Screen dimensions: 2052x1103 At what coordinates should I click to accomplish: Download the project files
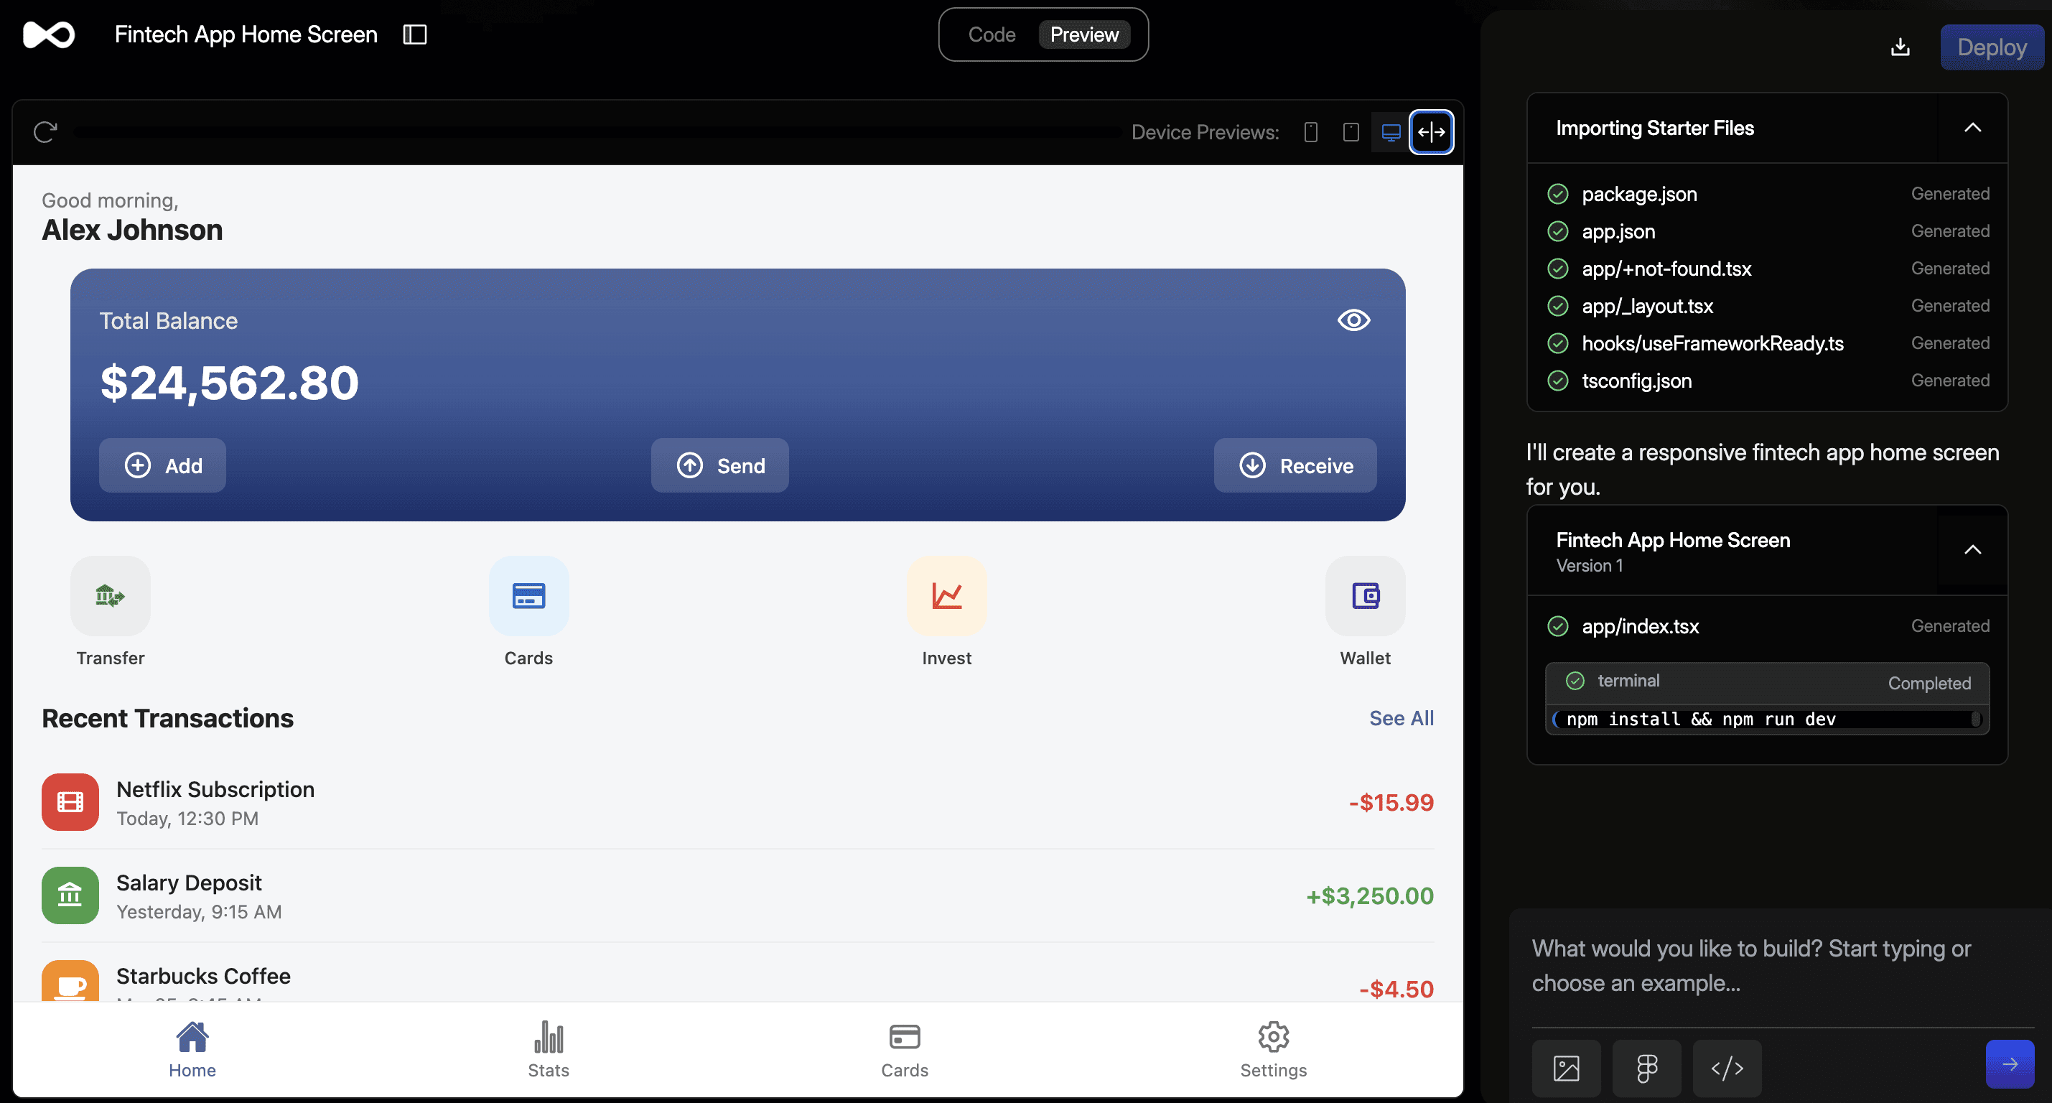point(1900,47)
